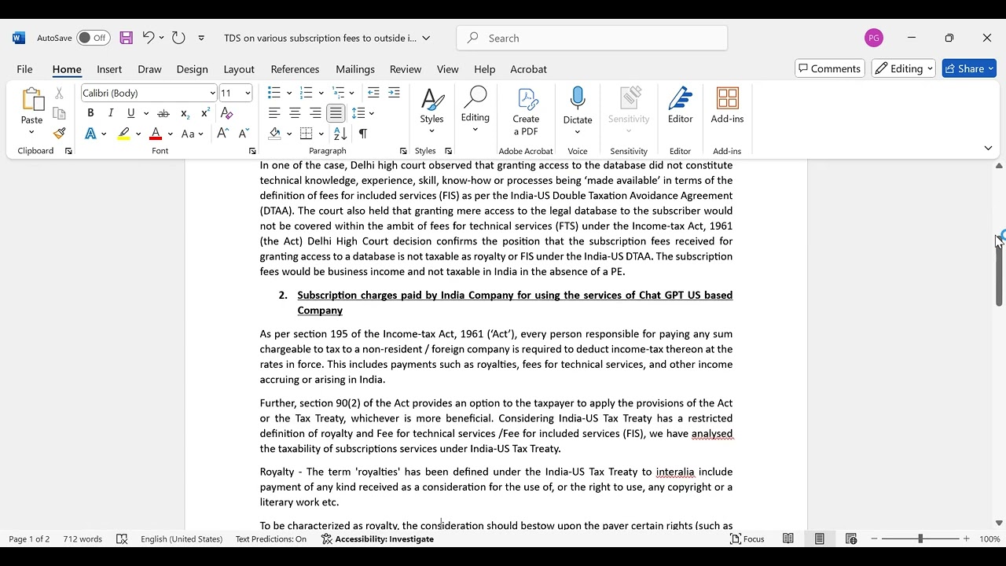Turn on the AutoSave switch

click(x=94, y=38)
